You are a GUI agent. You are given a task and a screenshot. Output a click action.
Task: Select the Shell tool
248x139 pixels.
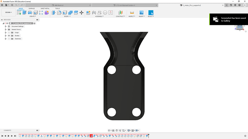point(65,13)
